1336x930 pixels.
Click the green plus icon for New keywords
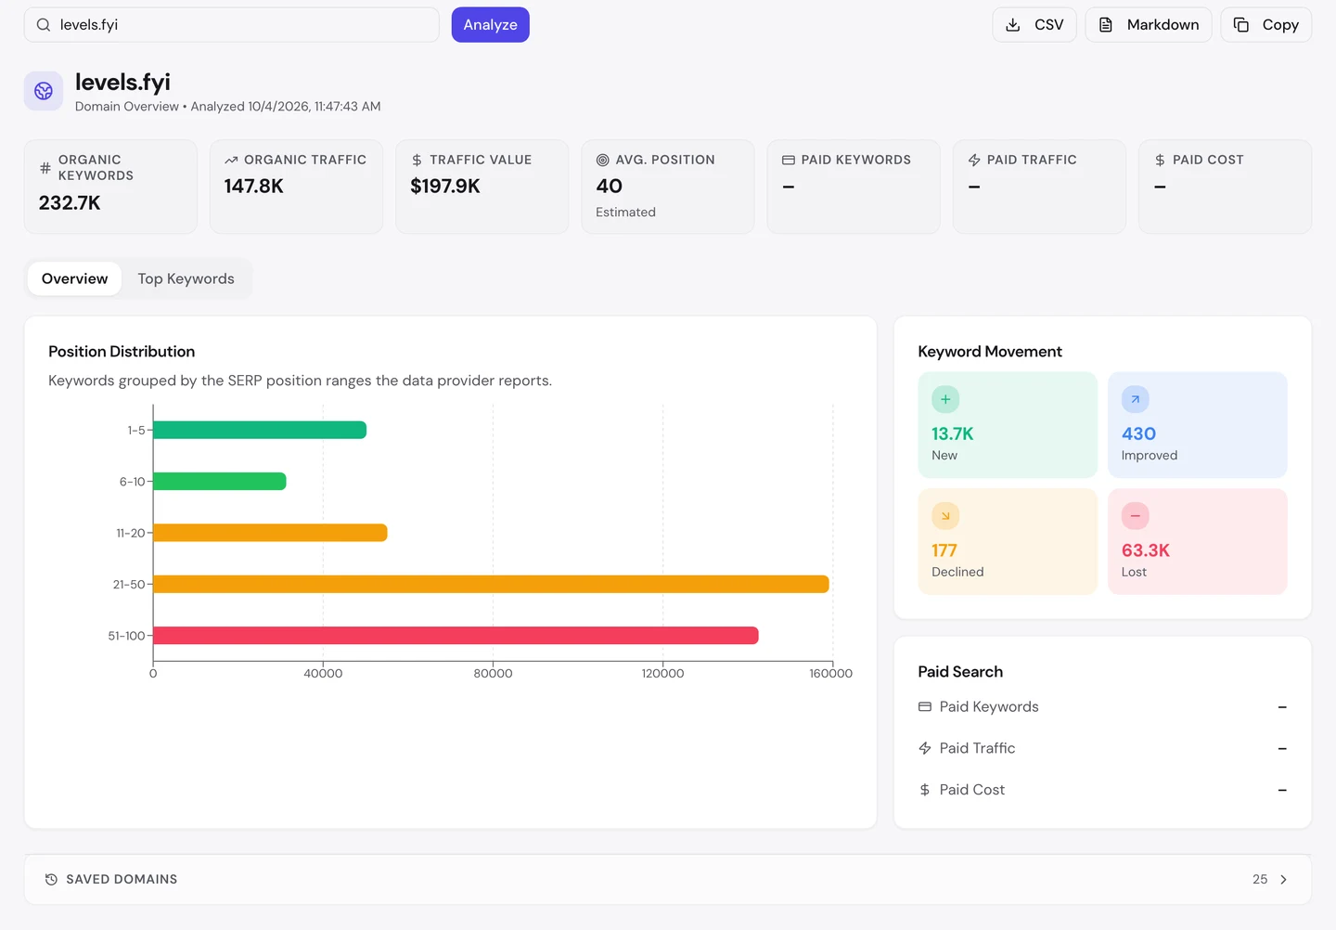pos(945,399)
